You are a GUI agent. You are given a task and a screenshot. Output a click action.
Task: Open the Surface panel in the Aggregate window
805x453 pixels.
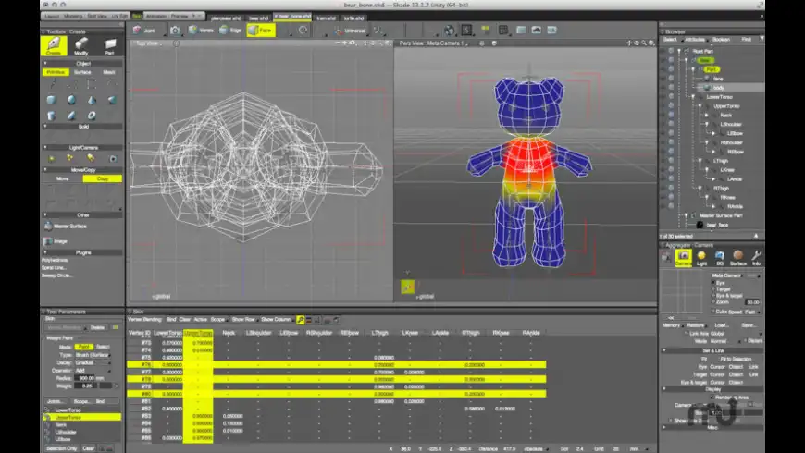coord(737,257)
